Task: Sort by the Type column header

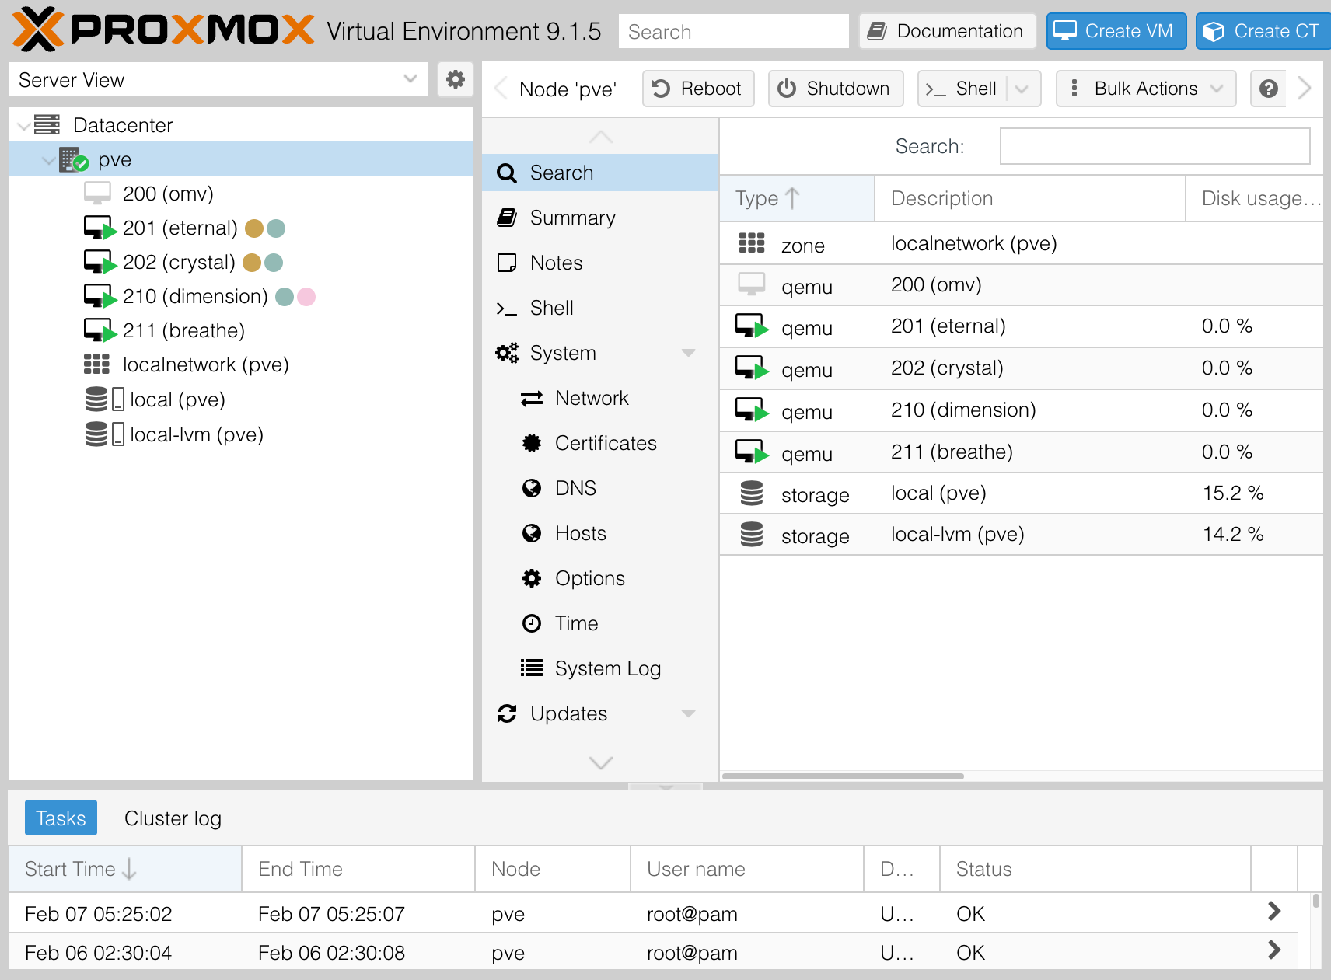Action: click(x=797, y=198)
